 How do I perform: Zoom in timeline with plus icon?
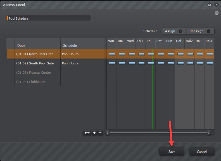94,133
